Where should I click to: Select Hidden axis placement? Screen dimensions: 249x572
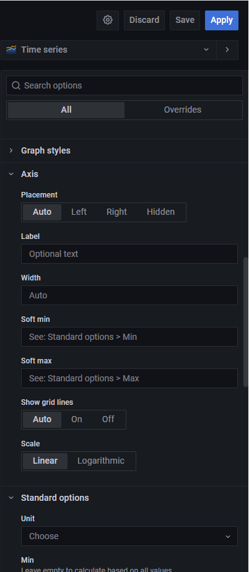tap(160, 212)
